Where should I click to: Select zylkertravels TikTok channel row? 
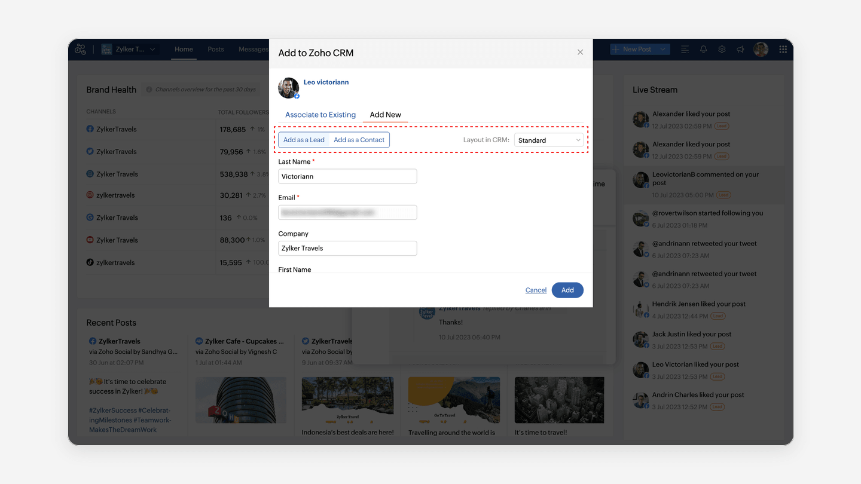[x=178, y=262]
